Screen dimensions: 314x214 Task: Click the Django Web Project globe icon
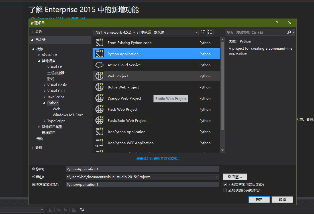point(99,98)
